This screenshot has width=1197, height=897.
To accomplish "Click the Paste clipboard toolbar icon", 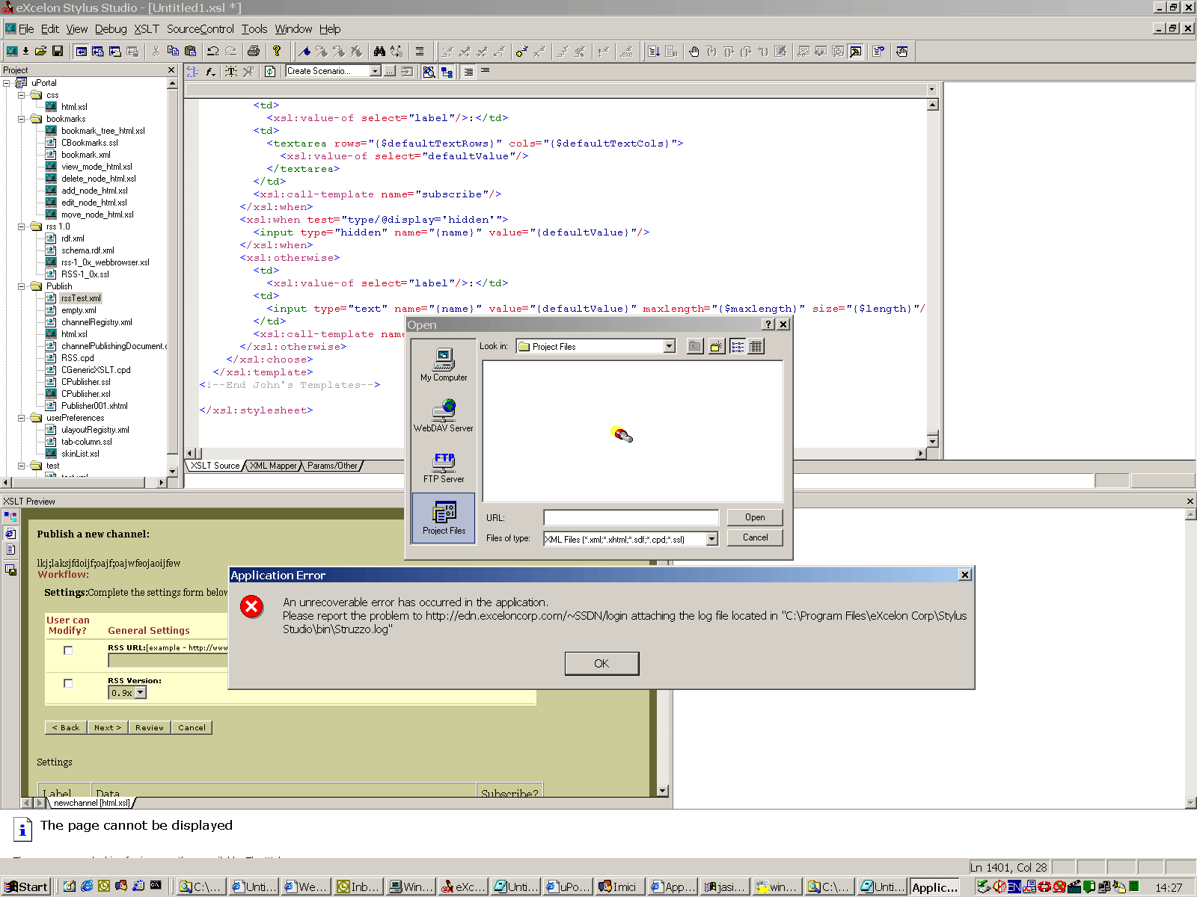I will coord(190,52).
